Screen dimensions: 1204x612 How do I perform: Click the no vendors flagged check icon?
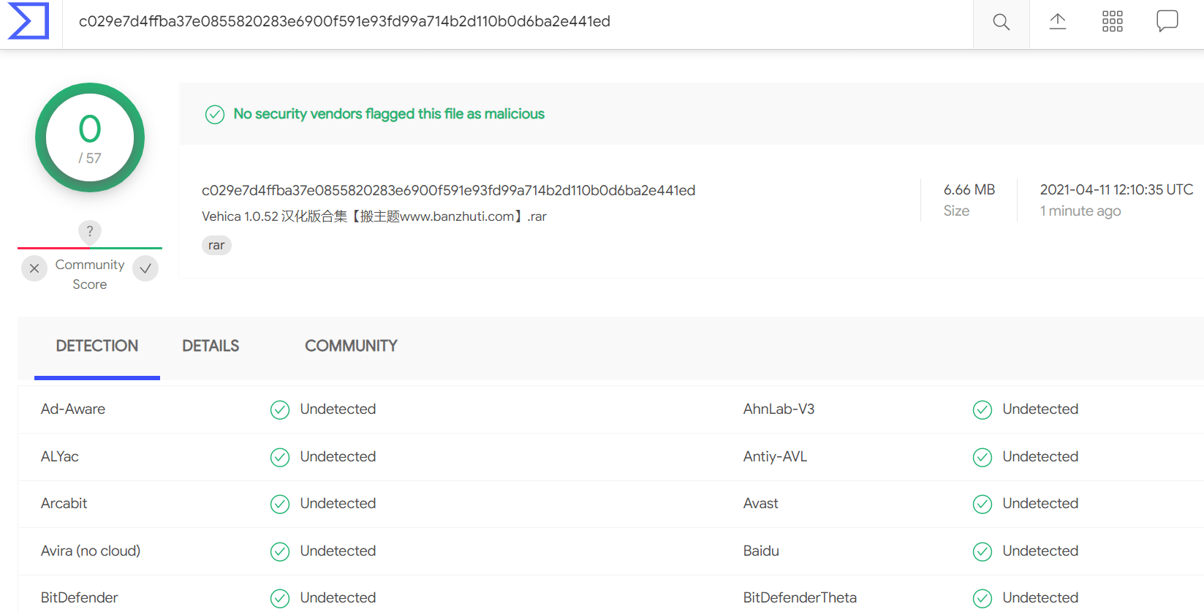[215, 115]
